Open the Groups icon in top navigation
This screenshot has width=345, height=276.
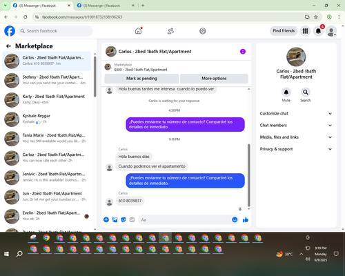click(203, 31)
